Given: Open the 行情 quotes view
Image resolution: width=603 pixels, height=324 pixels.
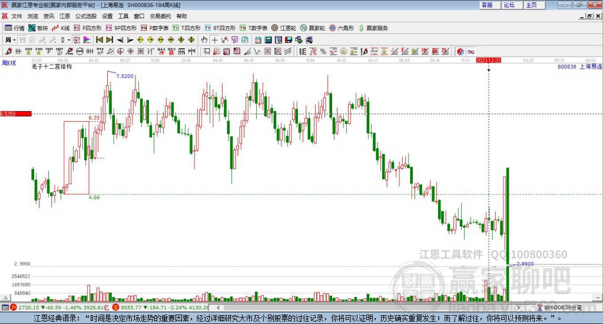Looking at the screenshot, I should point(14,28).
